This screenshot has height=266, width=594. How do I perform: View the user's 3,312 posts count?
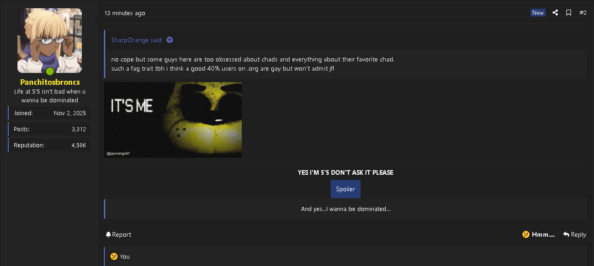(79, 129)
